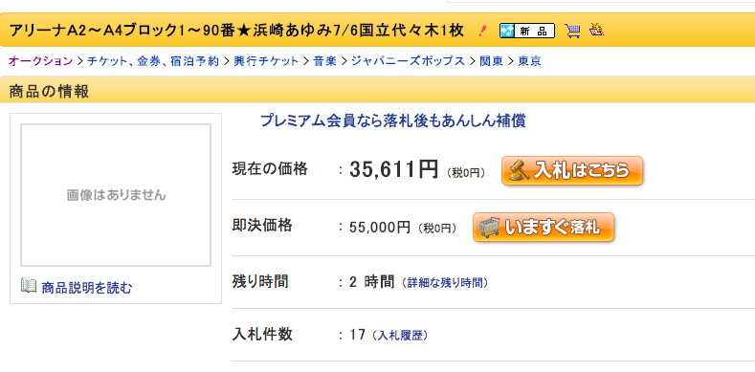This screenshot has width=755, height=372.
Task: Click the いますぐ落札 buy-now button
Action: [x=544, y=227]
